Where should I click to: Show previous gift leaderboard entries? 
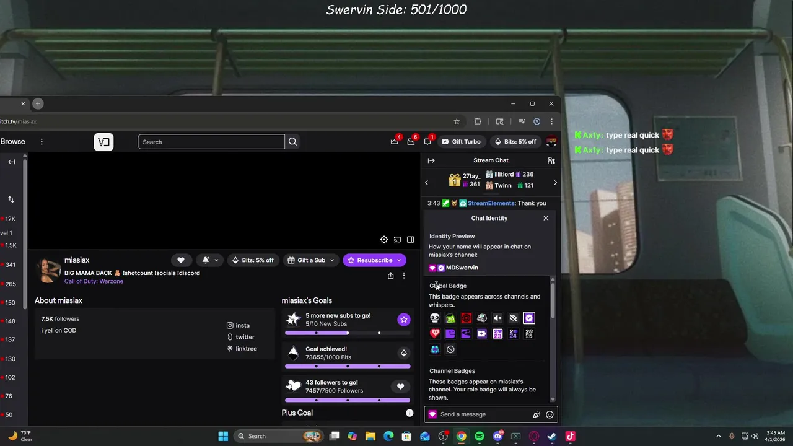pos(426,183)
